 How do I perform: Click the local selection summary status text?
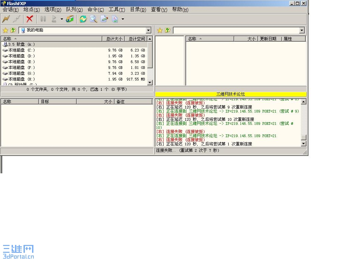77,89
